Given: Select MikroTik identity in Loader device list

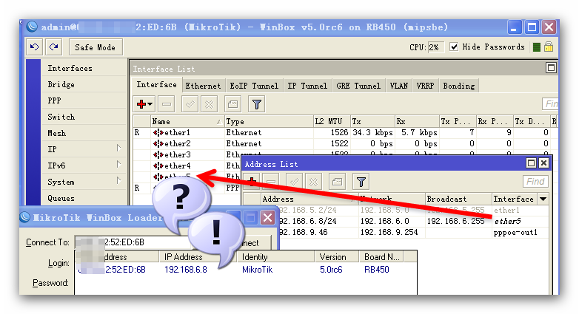Looking at the screenshot, I should click(258, 270).
